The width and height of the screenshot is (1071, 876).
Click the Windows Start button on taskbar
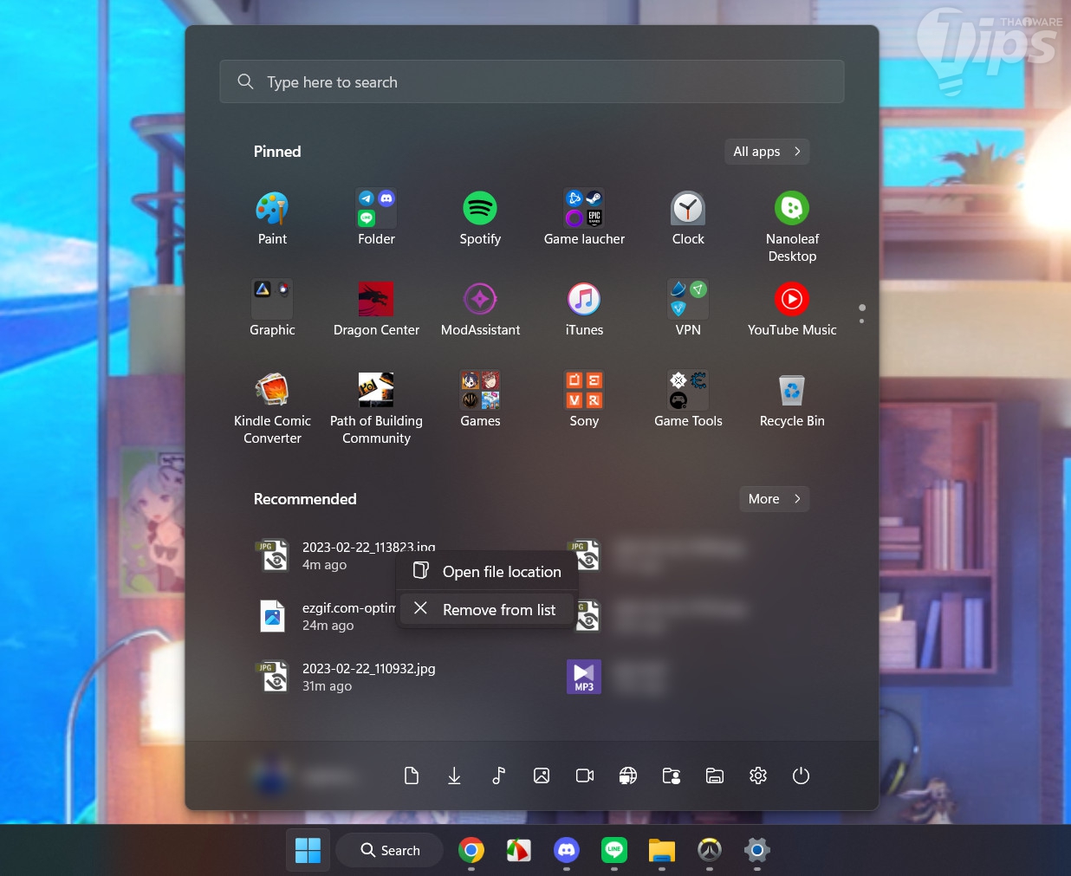(x=308, y=850)
